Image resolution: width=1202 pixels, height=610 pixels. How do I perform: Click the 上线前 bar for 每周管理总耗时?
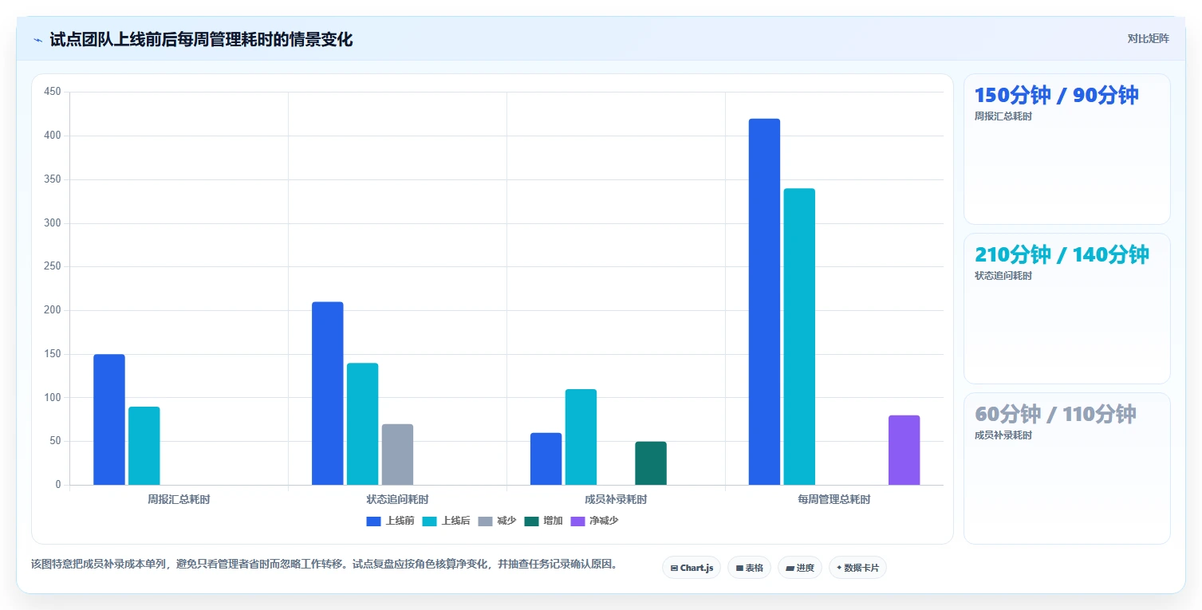click(765, 301)
